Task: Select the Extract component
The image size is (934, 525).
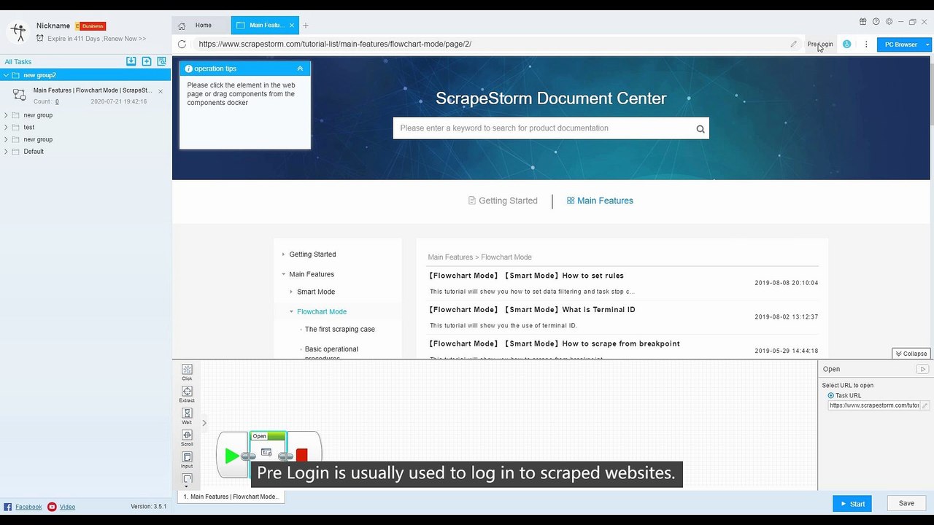Action: point(187,394)
